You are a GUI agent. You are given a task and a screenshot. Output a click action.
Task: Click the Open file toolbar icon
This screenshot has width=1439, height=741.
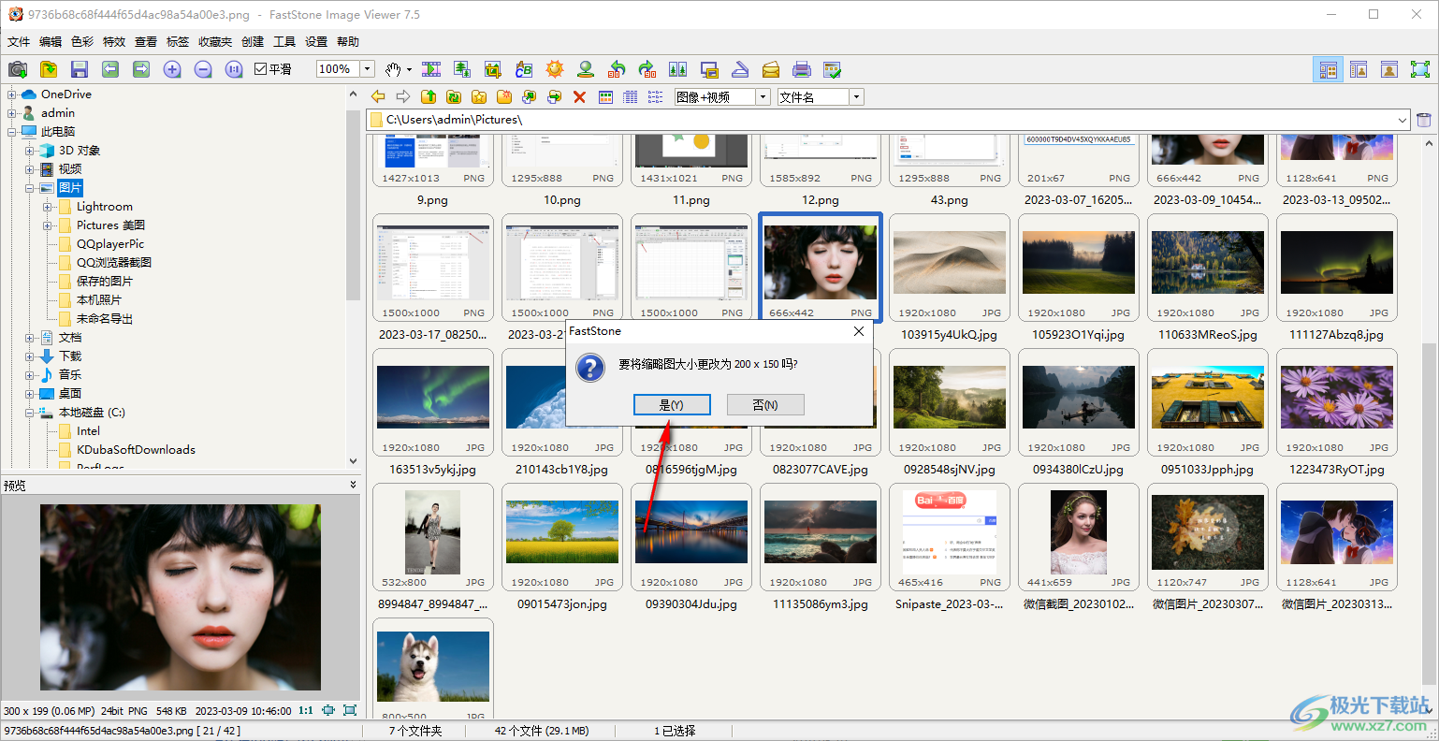click(x=49, y=69)
